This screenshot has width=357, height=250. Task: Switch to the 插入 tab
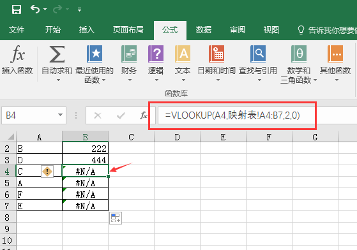(x=86, y=30)
